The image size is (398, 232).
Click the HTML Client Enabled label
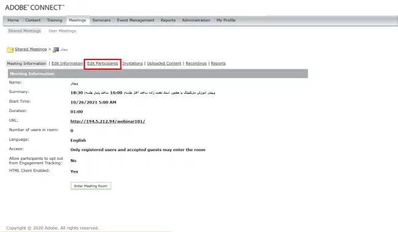[29, 171]
